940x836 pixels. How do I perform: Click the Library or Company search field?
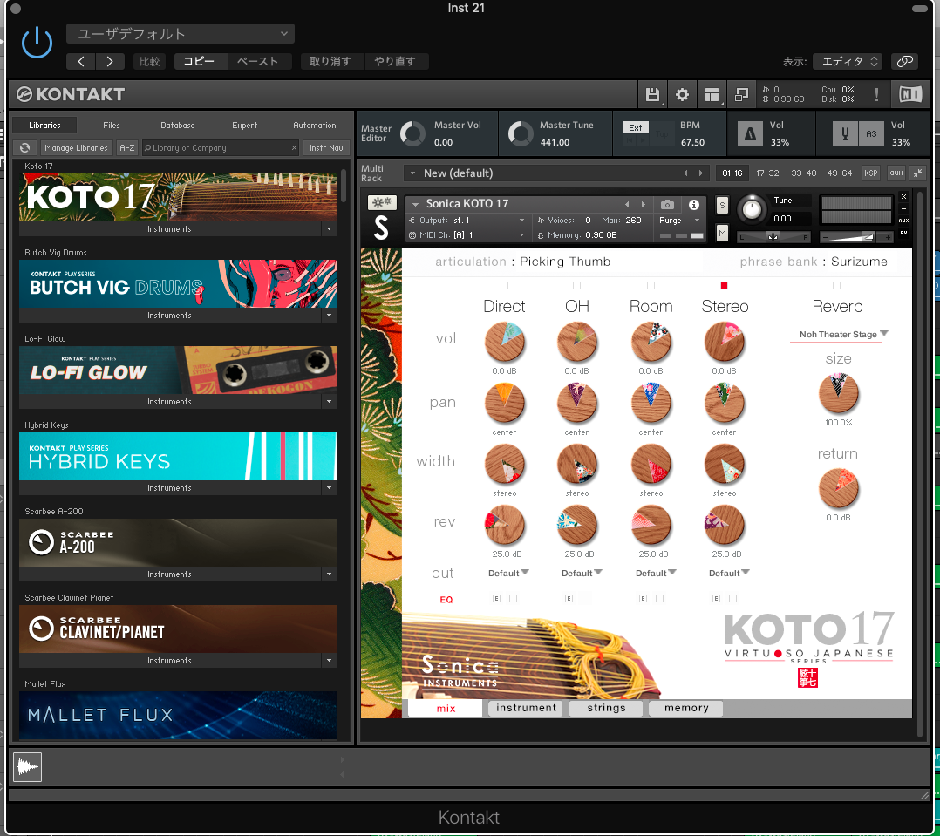pyautogui.click(x=220, y=148)
